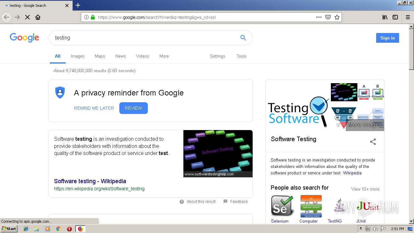Click the 'Software Testing' panel heading

click(293, 139)
